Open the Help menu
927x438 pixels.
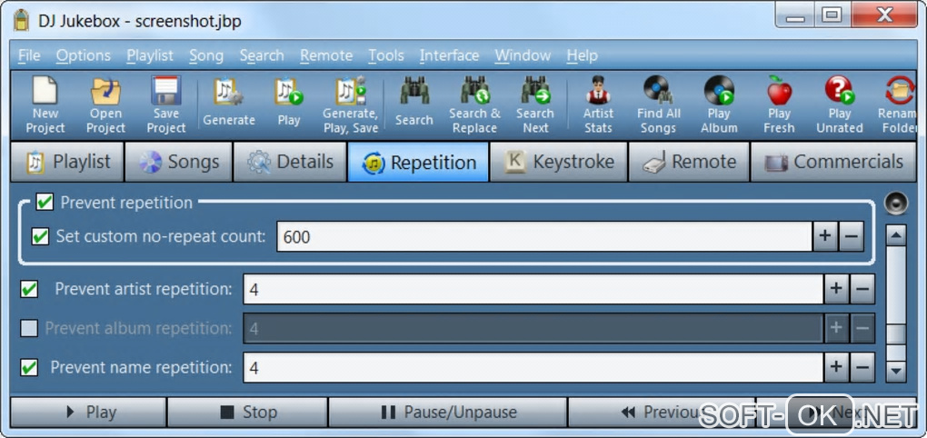582,55
